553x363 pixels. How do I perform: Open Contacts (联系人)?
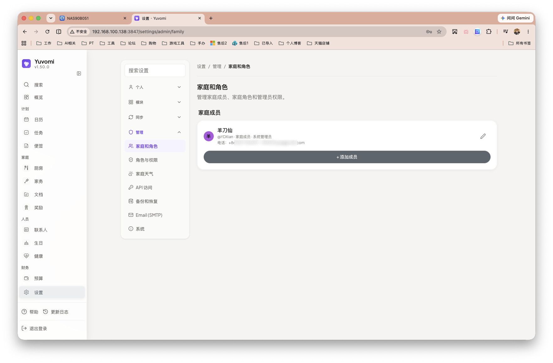(x=52, y=230)
